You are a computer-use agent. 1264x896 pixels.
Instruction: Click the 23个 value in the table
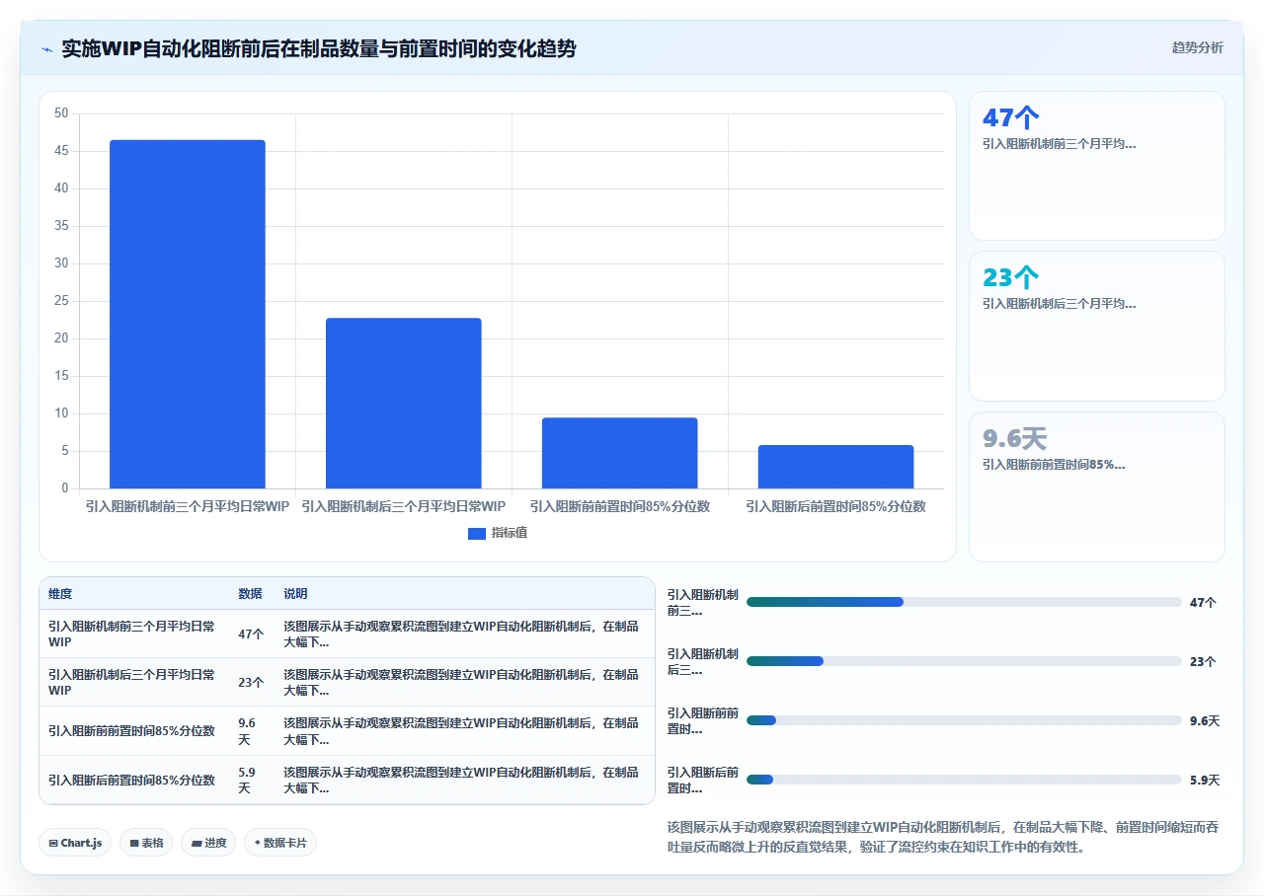[x=251, y=683]
